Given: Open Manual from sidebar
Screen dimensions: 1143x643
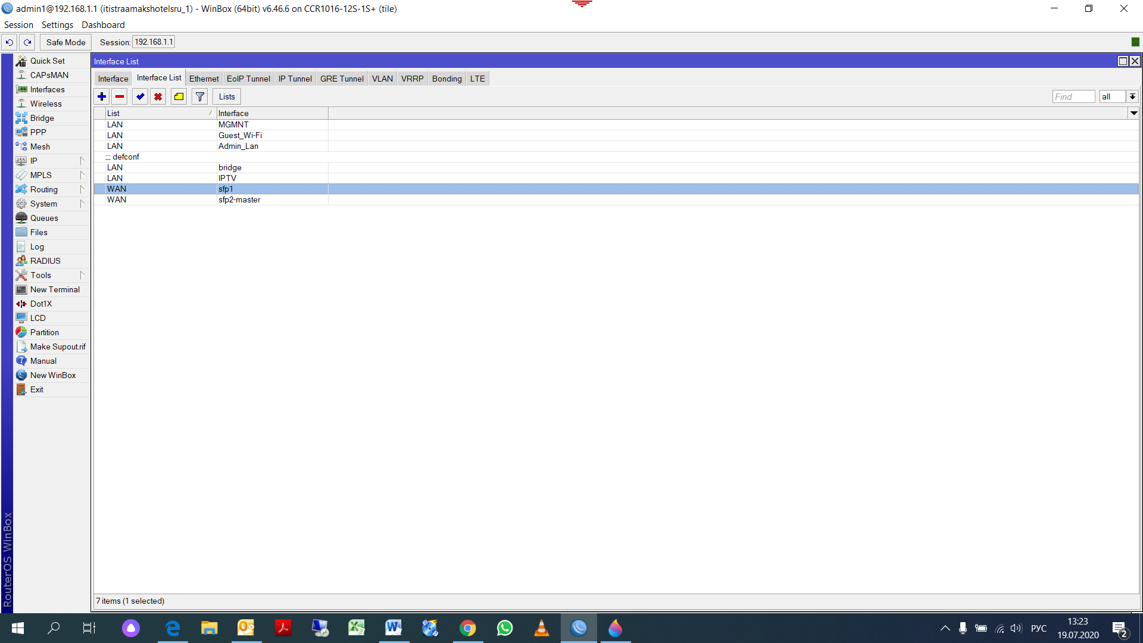Looking at the screenshot, I should coord(52,361).
